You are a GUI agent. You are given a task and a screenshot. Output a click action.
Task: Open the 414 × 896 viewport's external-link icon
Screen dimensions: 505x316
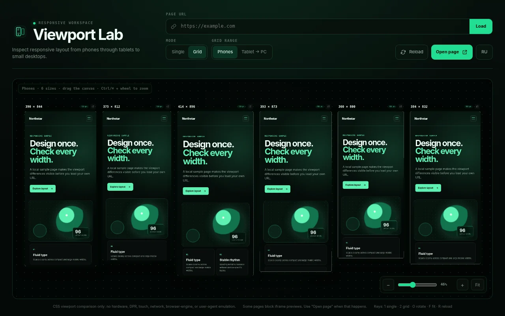point(250,107)
